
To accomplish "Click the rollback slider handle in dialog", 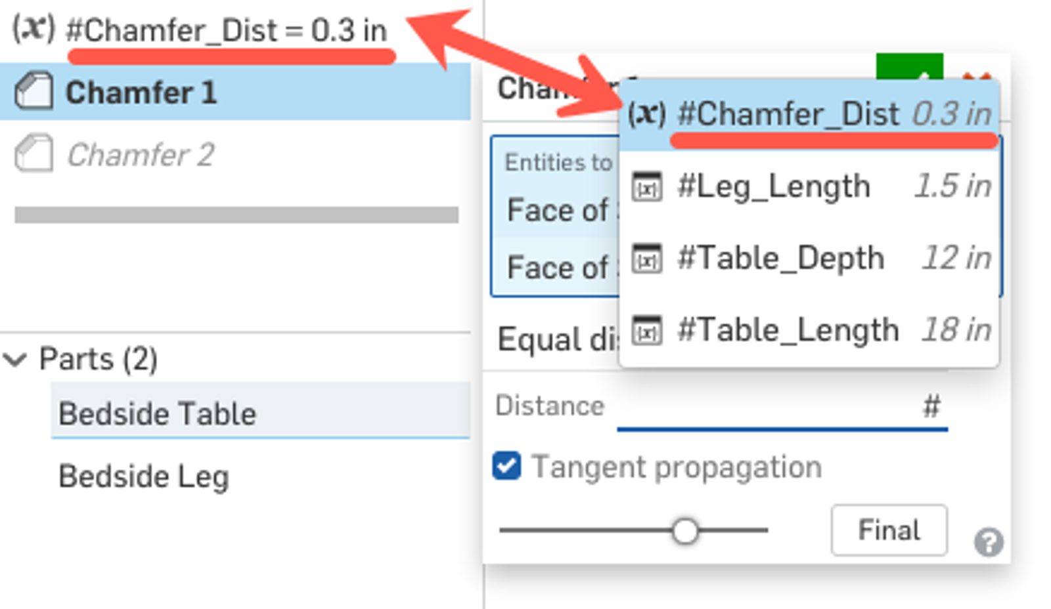I will [685, 530].
